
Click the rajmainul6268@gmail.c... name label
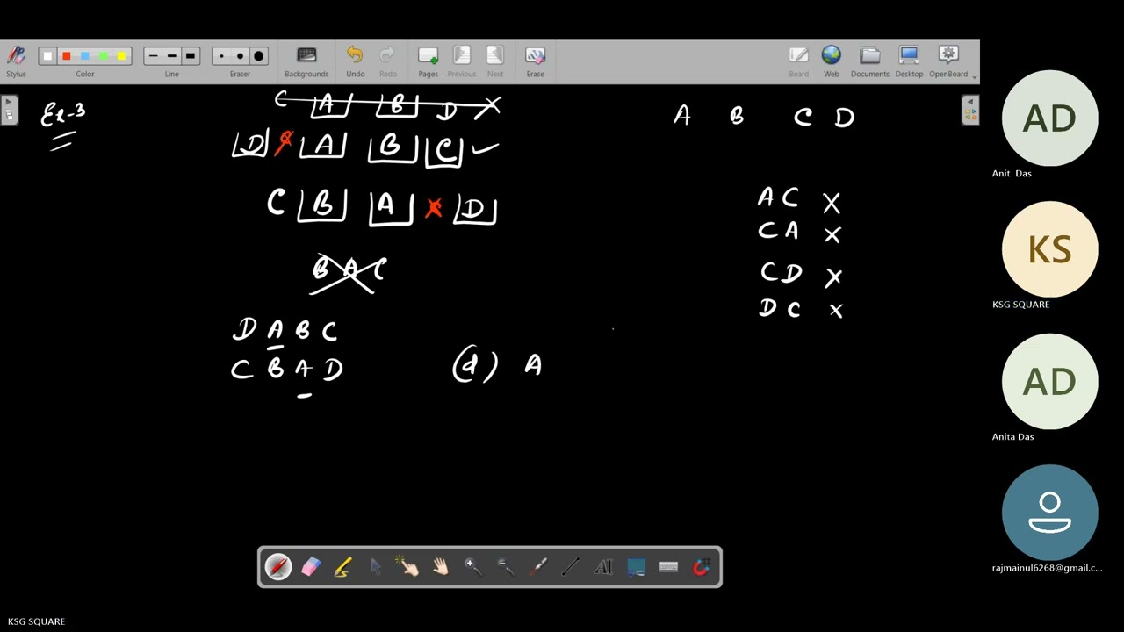[x=1047, y=568]
